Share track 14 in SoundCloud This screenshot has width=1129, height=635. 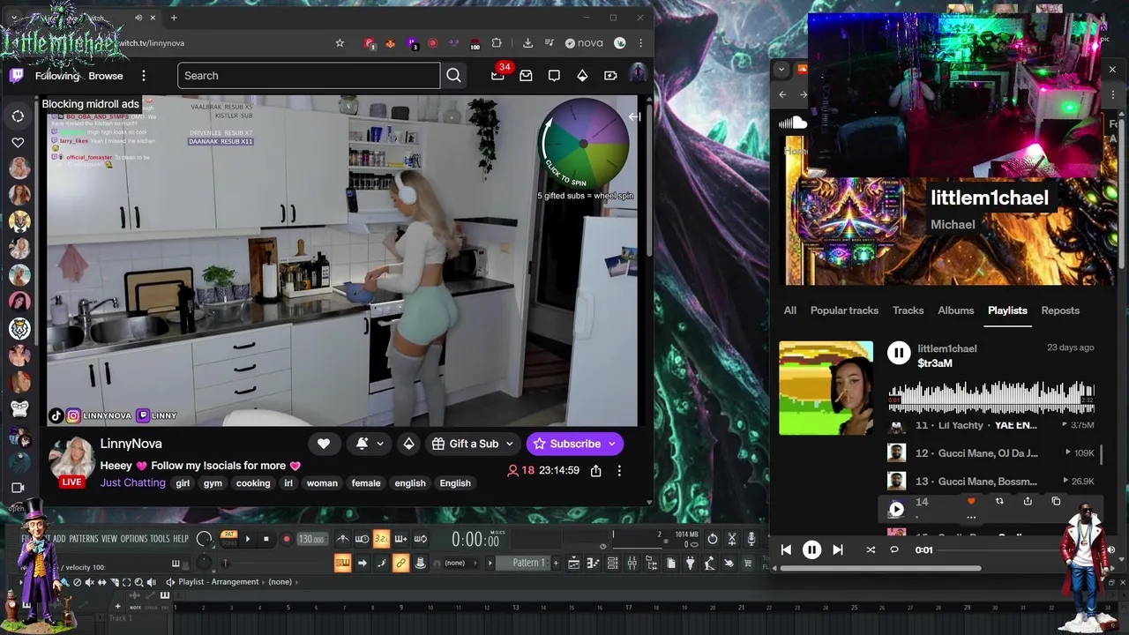[x=1028, y=501]
